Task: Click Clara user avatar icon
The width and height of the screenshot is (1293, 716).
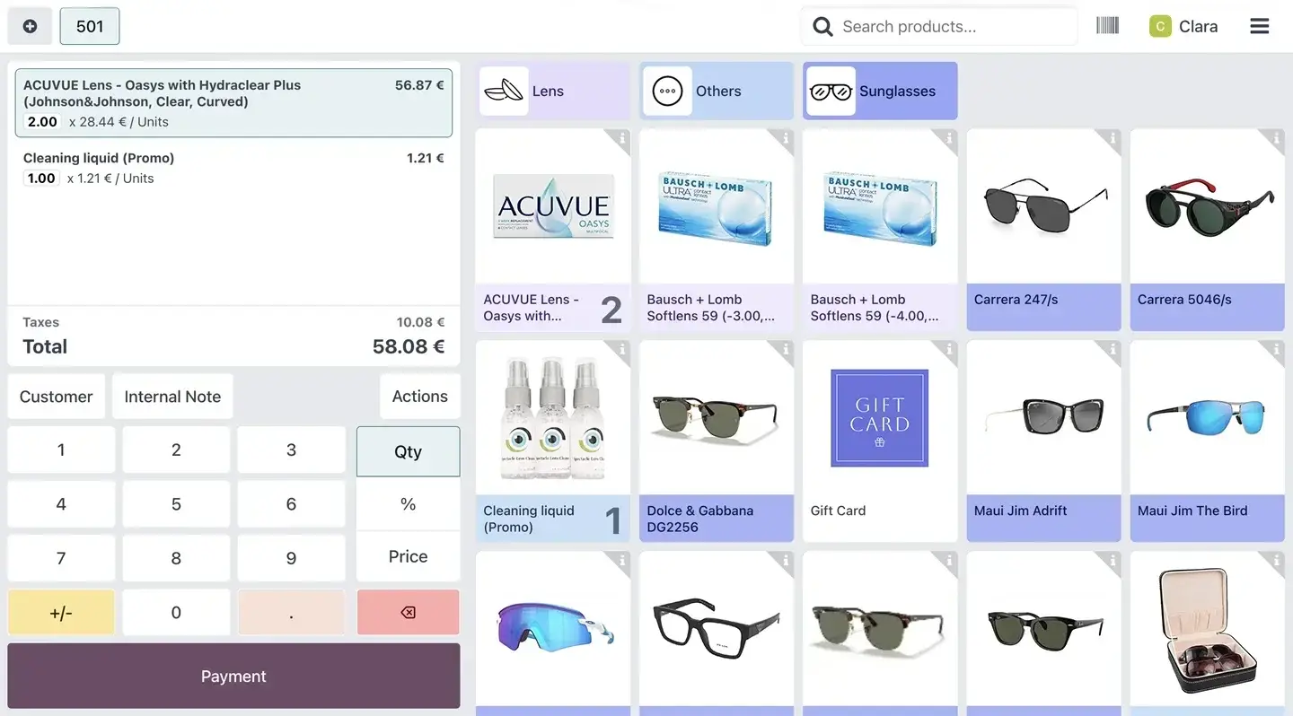Action: [1160, 26]
